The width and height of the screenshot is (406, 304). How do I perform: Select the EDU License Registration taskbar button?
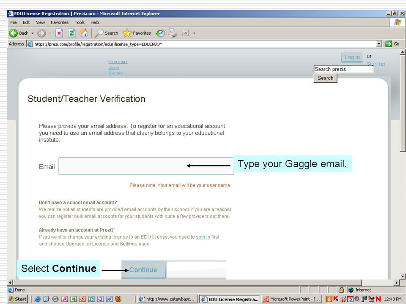click(230, 299)
